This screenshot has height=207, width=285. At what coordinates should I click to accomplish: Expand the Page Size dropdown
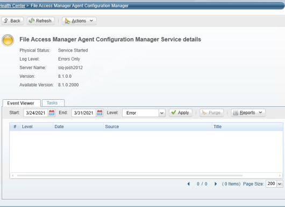click(x=280, y=184)
